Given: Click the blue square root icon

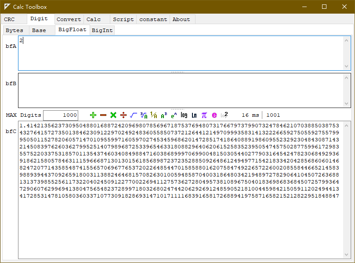Looking at the screenshot, I should point(134,115).
